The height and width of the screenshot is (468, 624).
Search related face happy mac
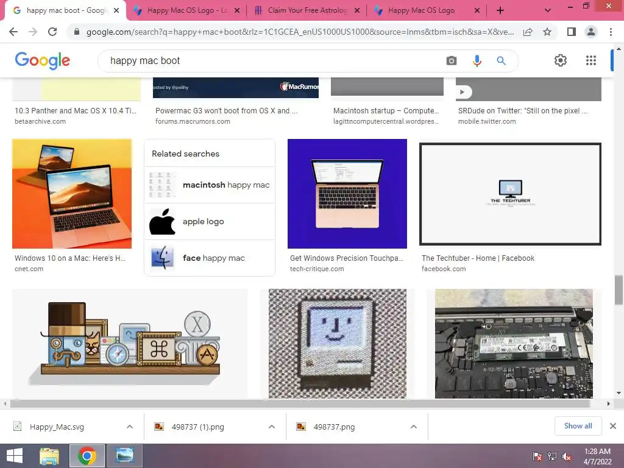[210, 258]
